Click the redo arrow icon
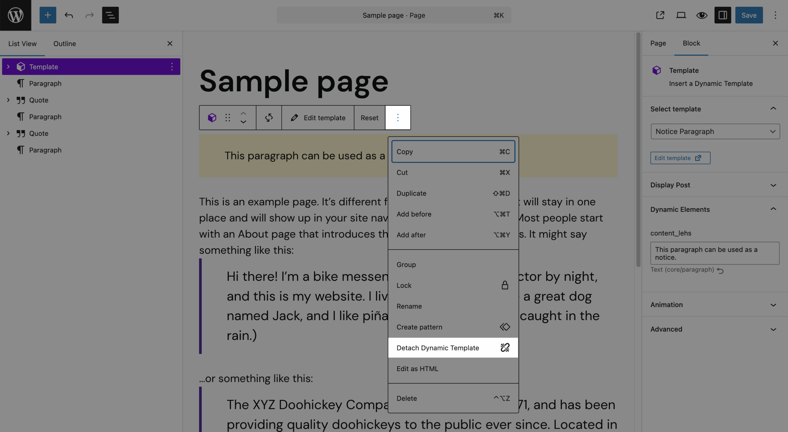The height and width of the screenshot is (432, 788). pyautogui.click(x=89, y=15)
